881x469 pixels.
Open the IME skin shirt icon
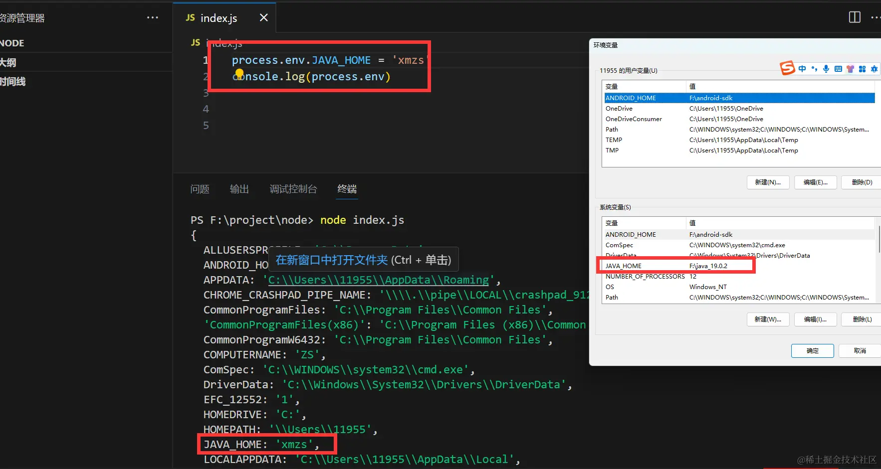(850, 69)
